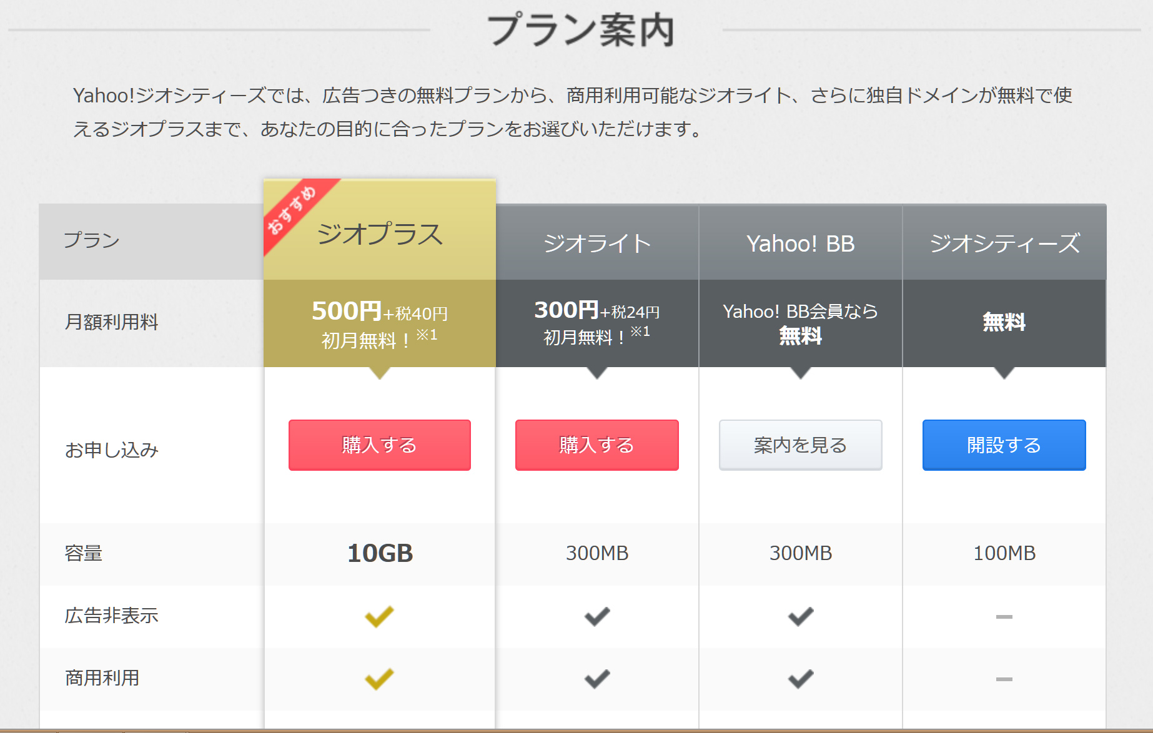Click the red おすすめ ribbon badge
1153x733 pixels.
[x=292, y=210]
